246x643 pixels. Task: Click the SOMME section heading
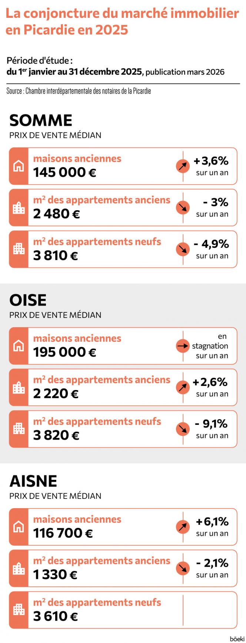[x=41, y=120]
